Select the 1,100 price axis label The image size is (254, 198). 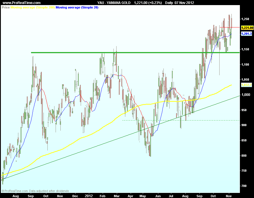245,64
